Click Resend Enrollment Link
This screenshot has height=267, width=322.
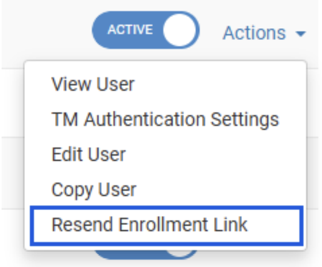click(149, 224)
